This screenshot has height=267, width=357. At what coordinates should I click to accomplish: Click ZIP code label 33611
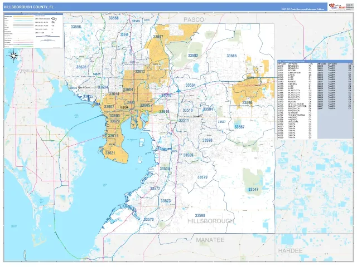point(113,136)
